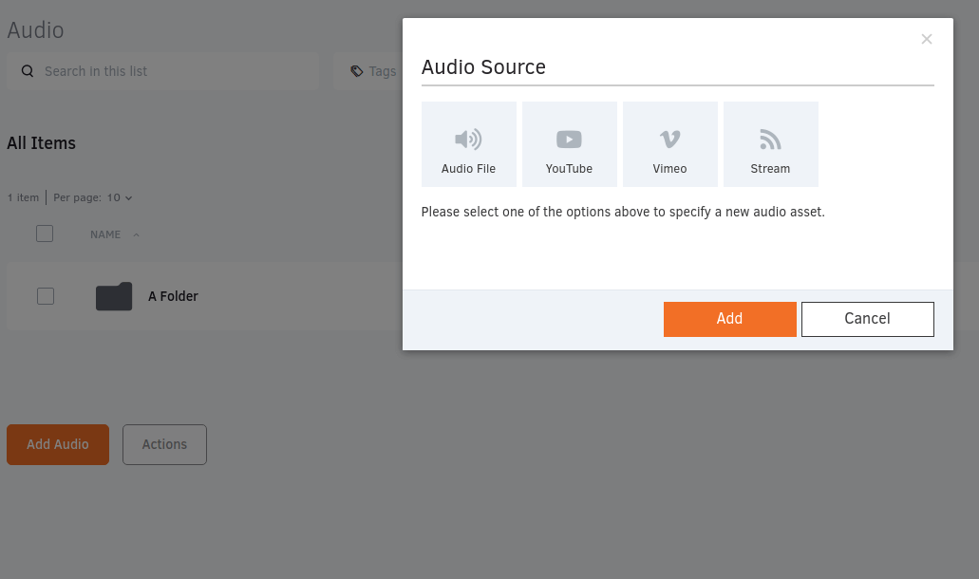Change the Per page dropdown value
Image resolution: width=979 pixels, height=579 pixels.
coord(120,197)
